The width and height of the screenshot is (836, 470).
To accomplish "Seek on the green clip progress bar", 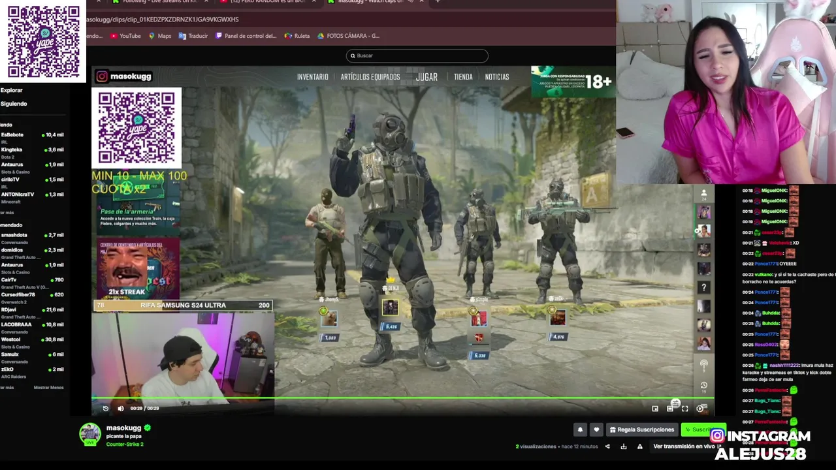I will [403, 398].
